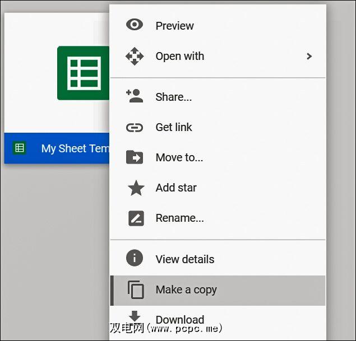Click the pencil Rename icon
Image resolution: width=356 pixels, height=341 pixels.
[x=136, y=218]
